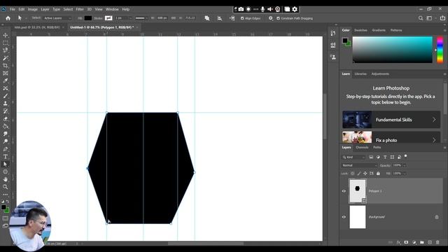Click the foreground color swatch in toolbar
This screenshot has width=448, height=252.
click(3, 207)
